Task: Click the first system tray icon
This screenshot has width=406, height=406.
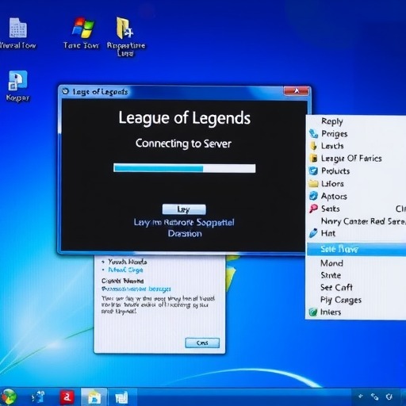Action: pos(360,396)
